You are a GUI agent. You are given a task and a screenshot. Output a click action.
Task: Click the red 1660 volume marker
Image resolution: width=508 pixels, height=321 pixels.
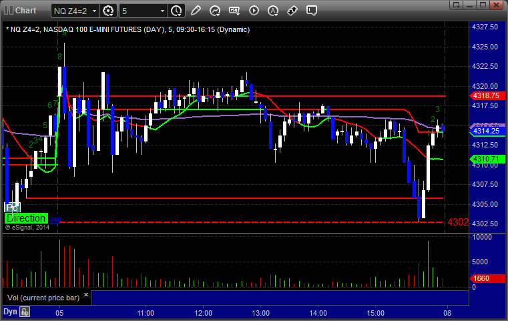click(487, 278)
